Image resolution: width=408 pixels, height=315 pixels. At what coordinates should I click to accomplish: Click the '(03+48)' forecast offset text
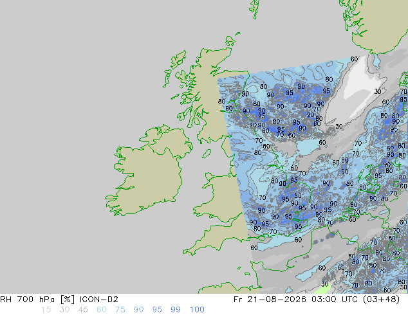(x=381, y=300)
